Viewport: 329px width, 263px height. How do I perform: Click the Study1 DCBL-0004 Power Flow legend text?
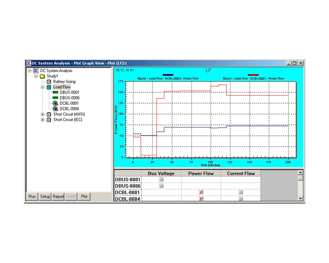168,79
